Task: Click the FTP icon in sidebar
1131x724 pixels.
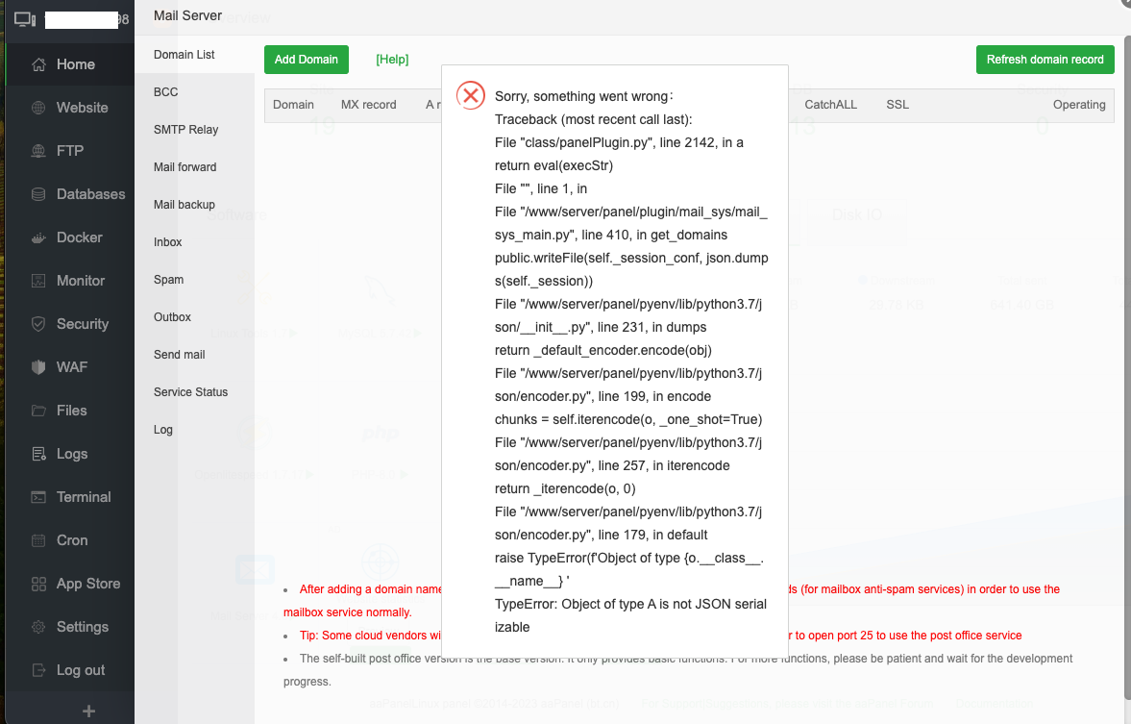Action: (38, 151)
